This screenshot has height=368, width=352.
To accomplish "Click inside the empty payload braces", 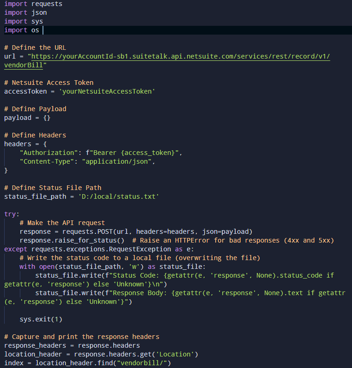I will tap(47, 118).
